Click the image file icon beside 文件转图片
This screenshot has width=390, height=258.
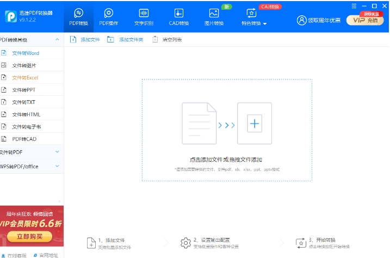tap(4, 65)
